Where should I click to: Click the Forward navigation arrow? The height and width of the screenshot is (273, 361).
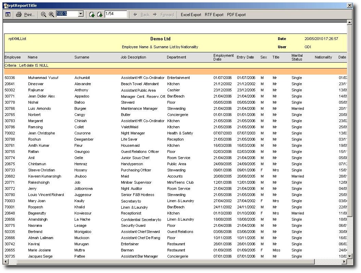point(164,15)
